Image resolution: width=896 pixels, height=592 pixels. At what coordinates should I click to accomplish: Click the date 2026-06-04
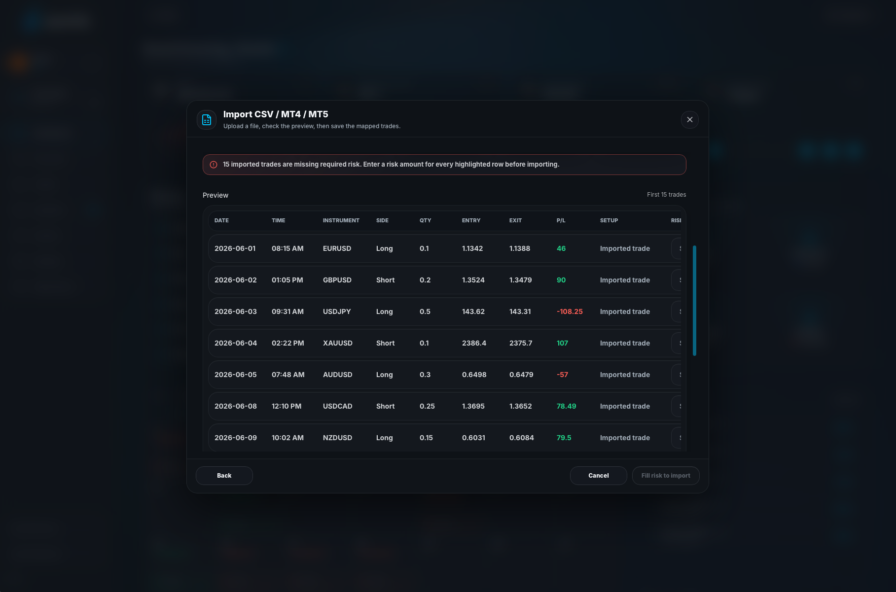236,343
